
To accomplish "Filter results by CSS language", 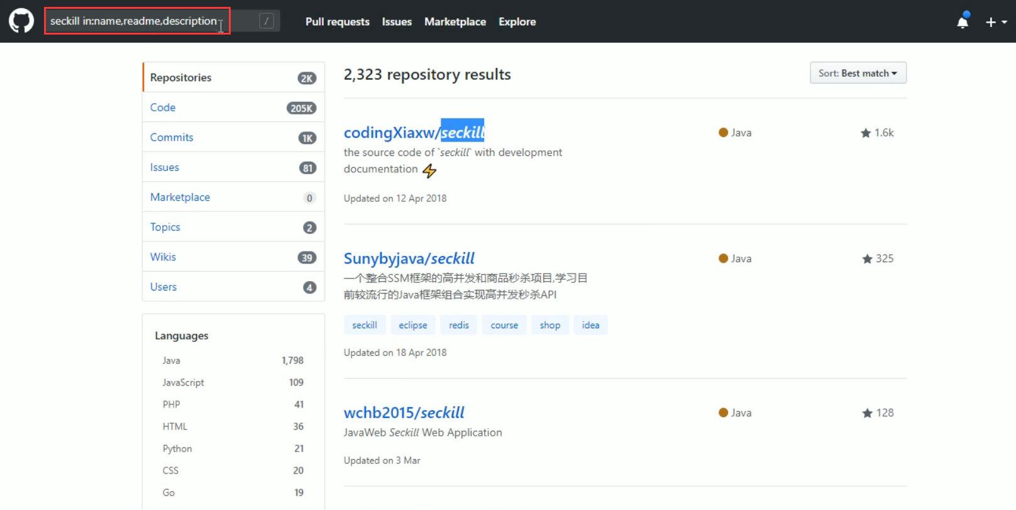I will (233, 470).
